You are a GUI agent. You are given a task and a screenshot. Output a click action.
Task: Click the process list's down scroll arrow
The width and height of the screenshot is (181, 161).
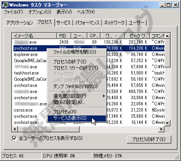click(x=168, y=123)
